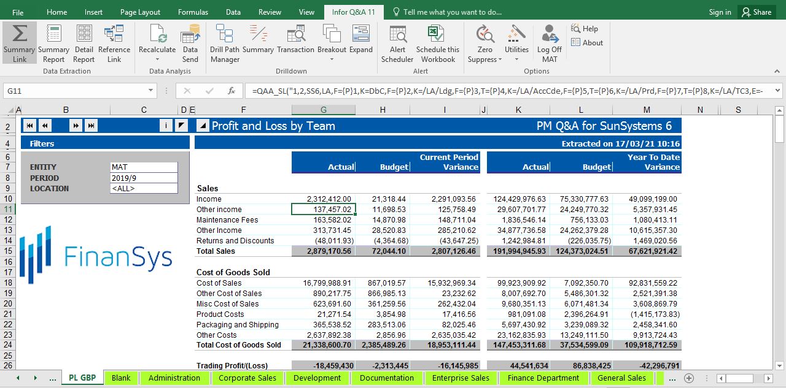Viewport: 786px width, 388px height.
Task: Open the Enterprise Sales sheet
Action: 461,378
